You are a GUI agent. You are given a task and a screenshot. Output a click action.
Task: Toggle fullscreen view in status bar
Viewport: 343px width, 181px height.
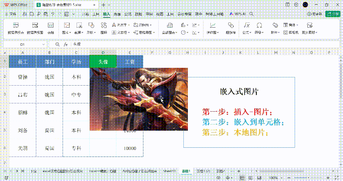pyautogui.click(x=337, y=178)
